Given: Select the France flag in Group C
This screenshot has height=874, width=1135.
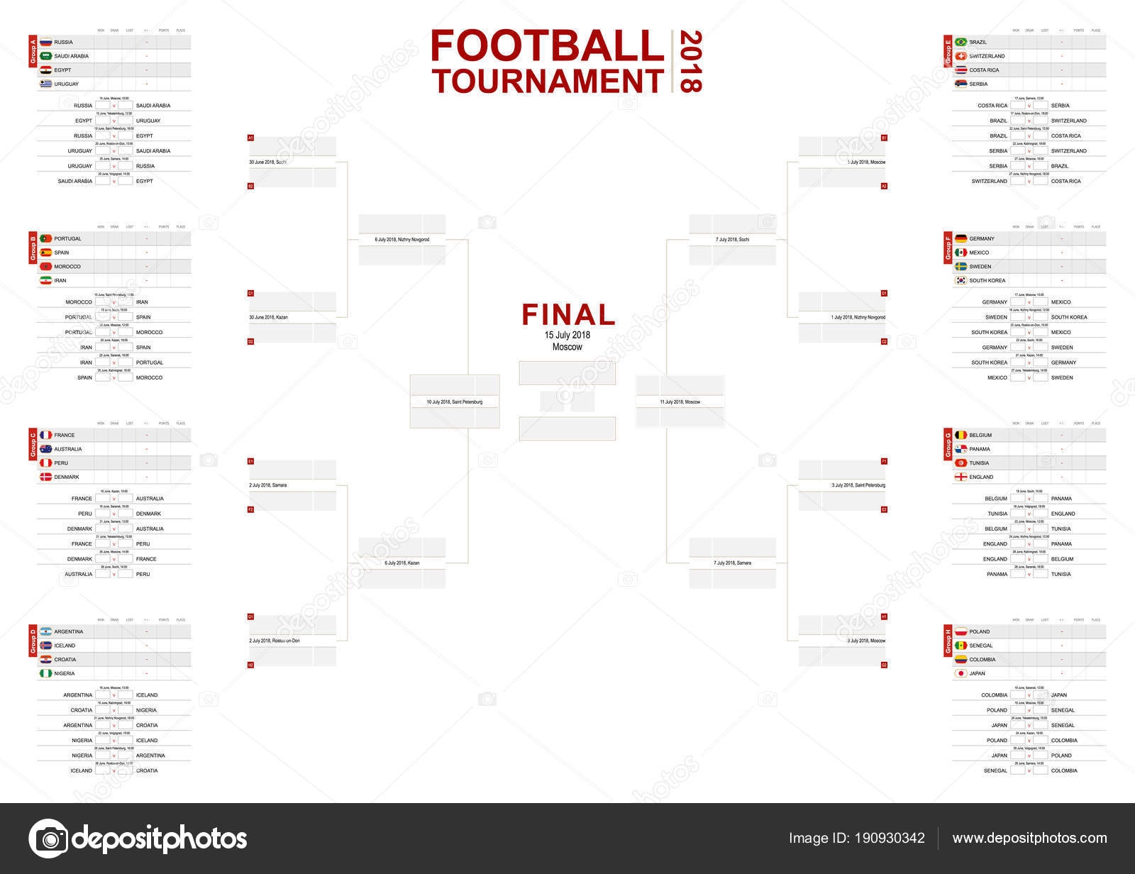Looking at the screenshot, I should (x=46, y=435).
